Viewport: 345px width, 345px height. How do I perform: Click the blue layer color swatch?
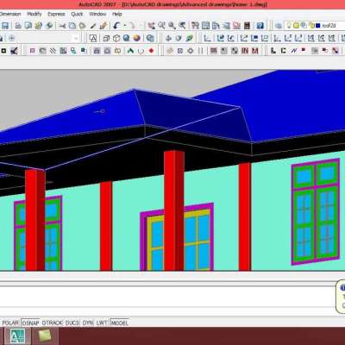coord(318,26)
